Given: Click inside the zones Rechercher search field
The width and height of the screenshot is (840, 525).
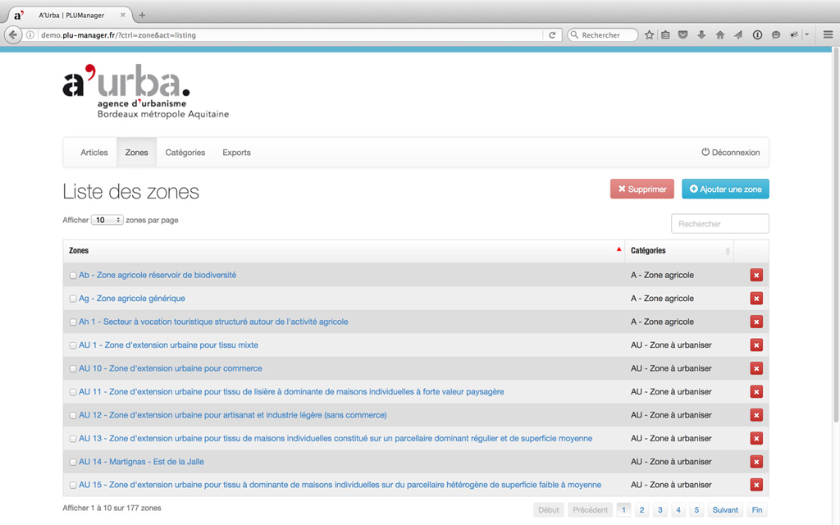Looking at the screenshot, I should [720, 224].
